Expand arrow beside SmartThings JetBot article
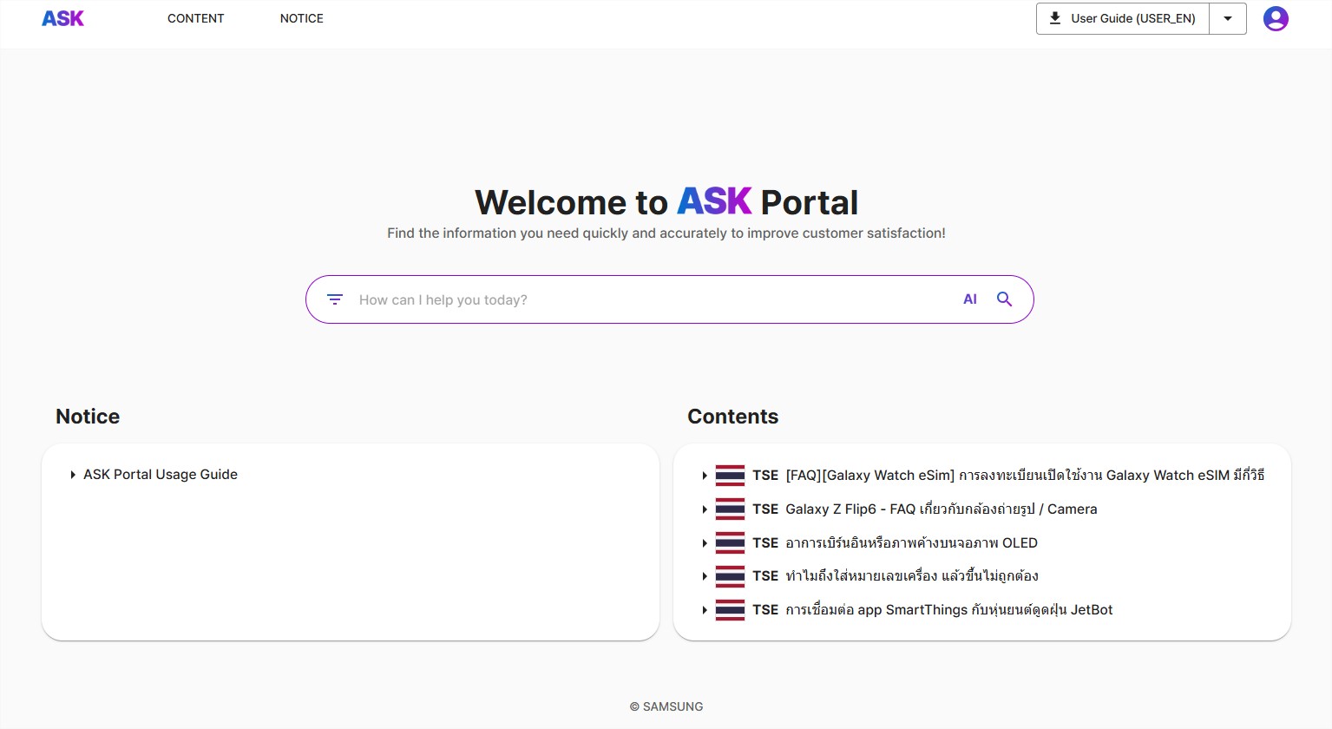1332x729 pixels. pos(705,610)
